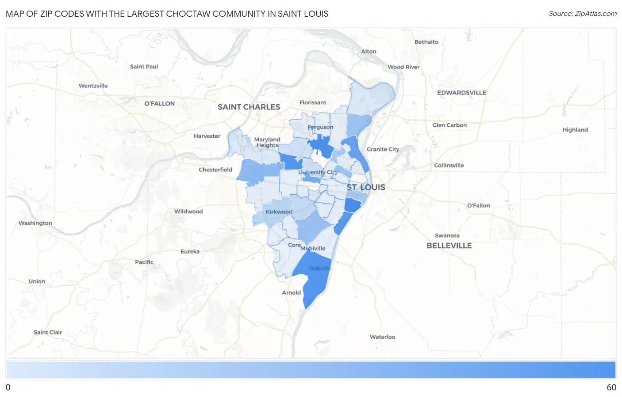Click the Washington town label

point(35,223)
